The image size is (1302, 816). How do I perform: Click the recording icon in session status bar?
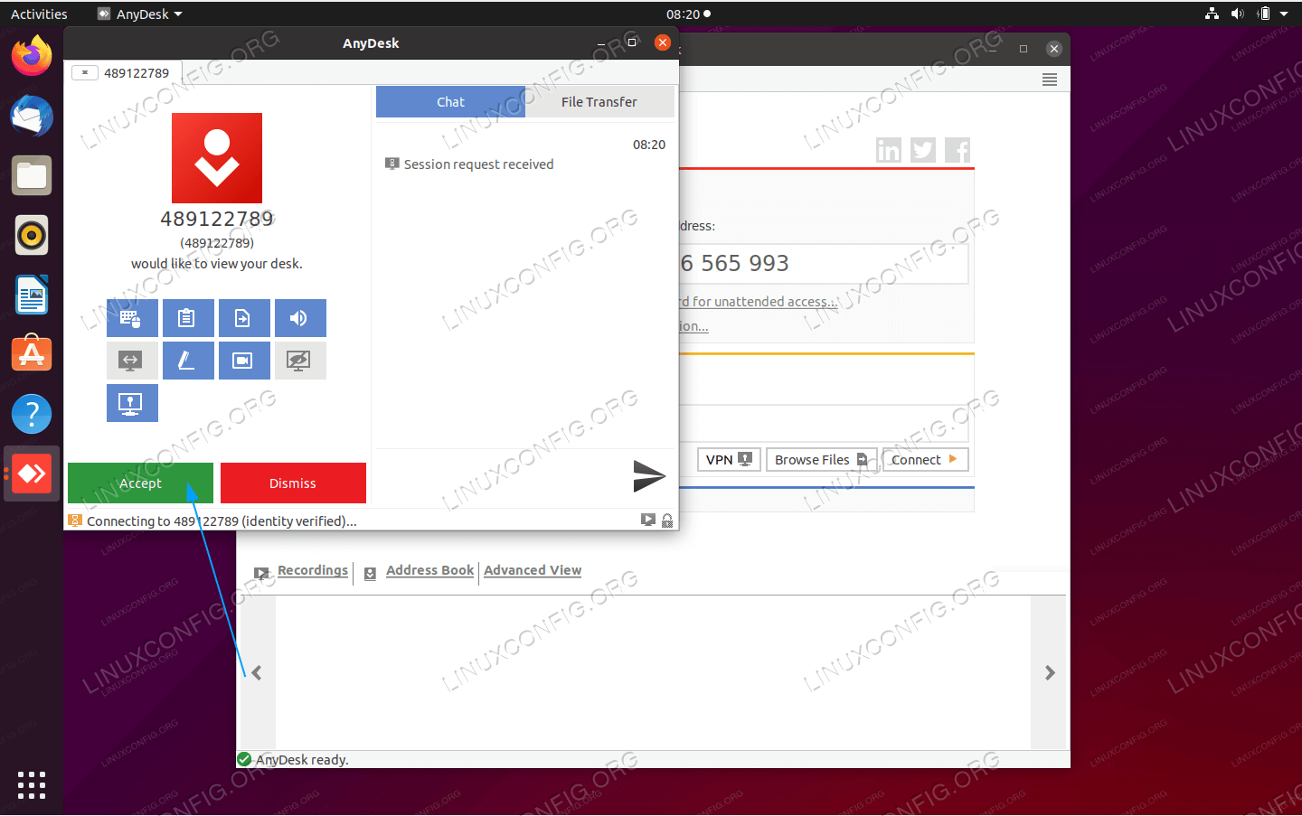pyautogui.click(x=647, y=520)
